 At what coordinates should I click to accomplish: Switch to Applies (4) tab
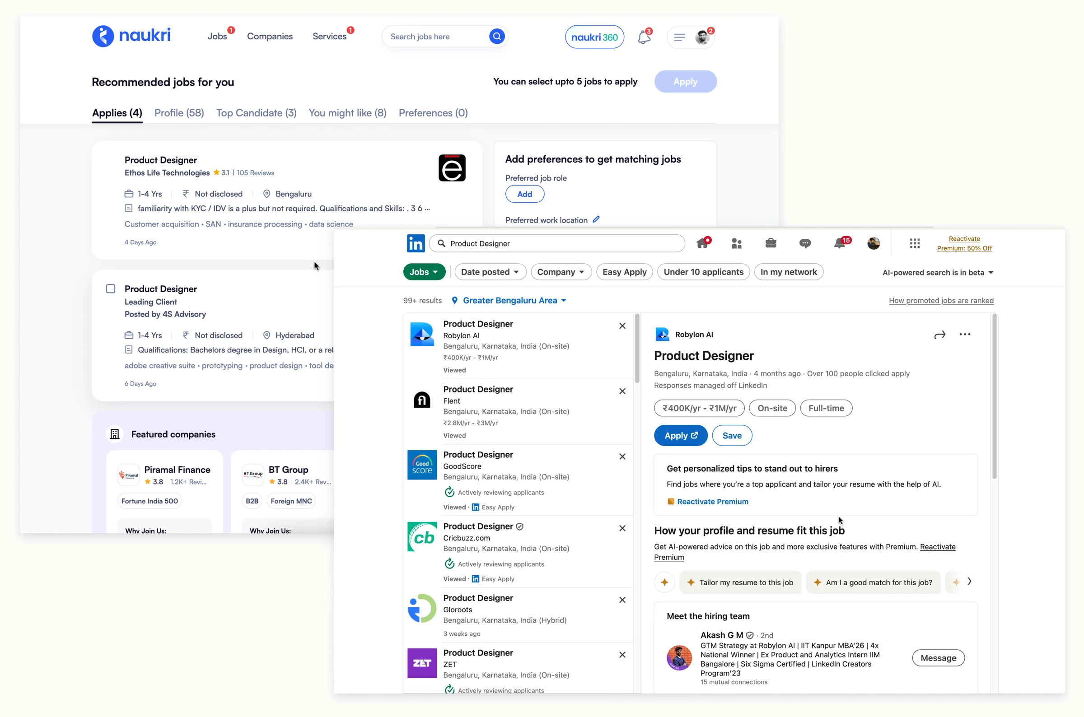[x=117, y=113]
